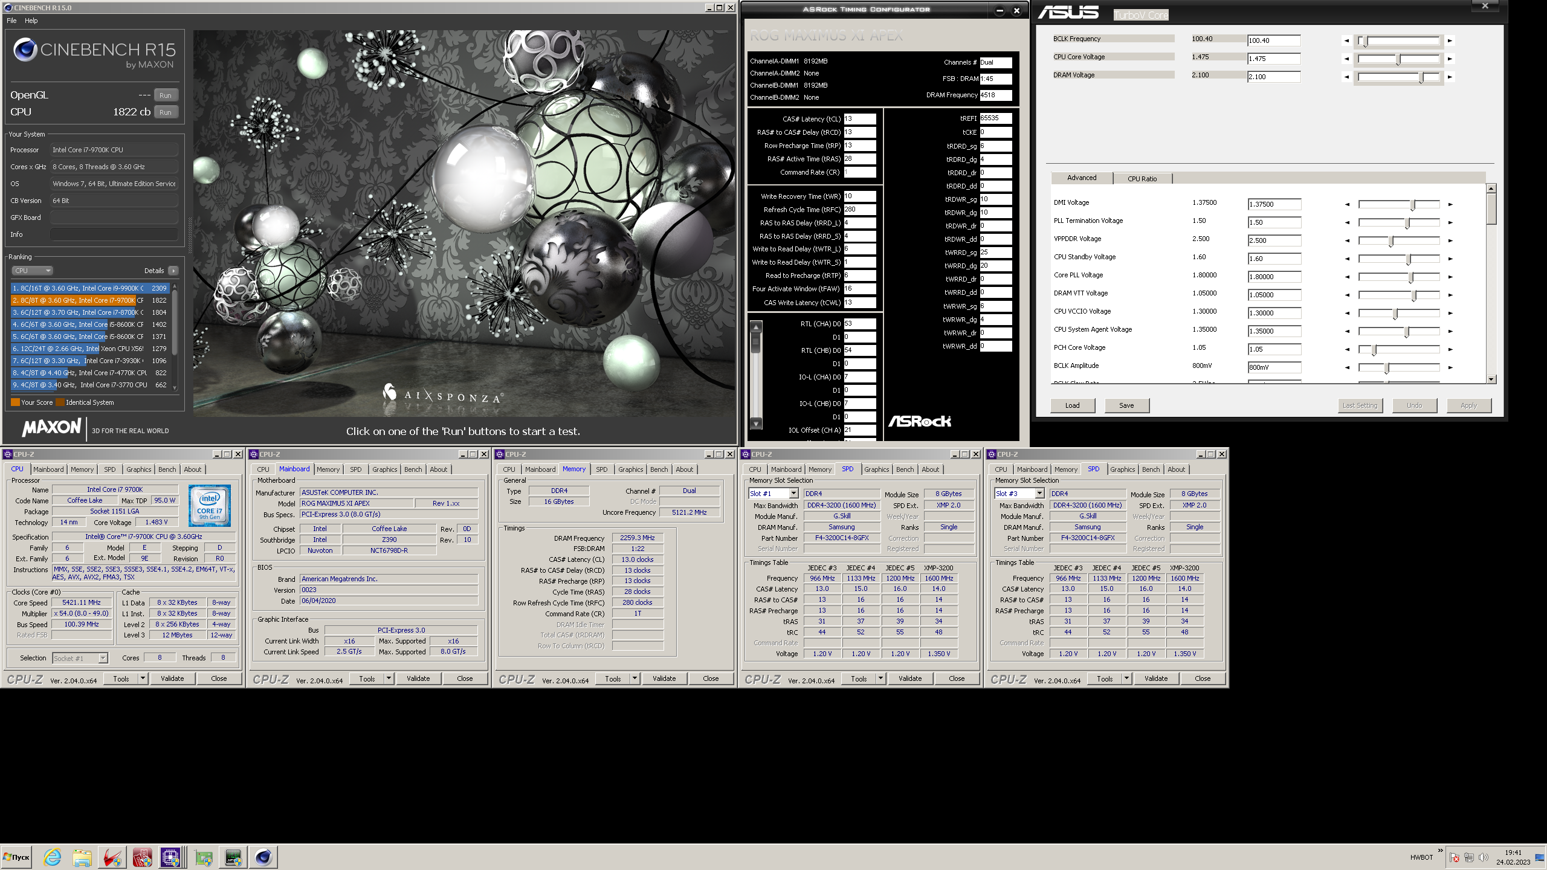The height and width of the screenshot is (870, 1547).
Task: Expand Tools dropdown arrow in Slot #1 SPD window
Action: click(x=881, y=678)
